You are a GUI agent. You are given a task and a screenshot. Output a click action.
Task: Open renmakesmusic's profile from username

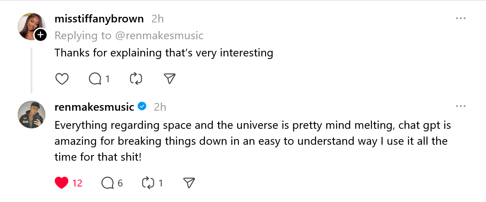[x=95, y=107]
